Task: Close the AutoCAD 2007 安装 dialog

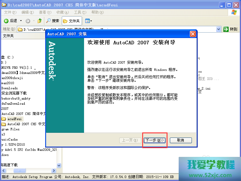Action: tap(193, 34)
